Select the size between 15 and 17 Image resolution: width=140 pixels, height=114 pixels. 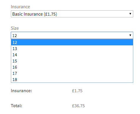pyautogui.click(x=72, y=67)
